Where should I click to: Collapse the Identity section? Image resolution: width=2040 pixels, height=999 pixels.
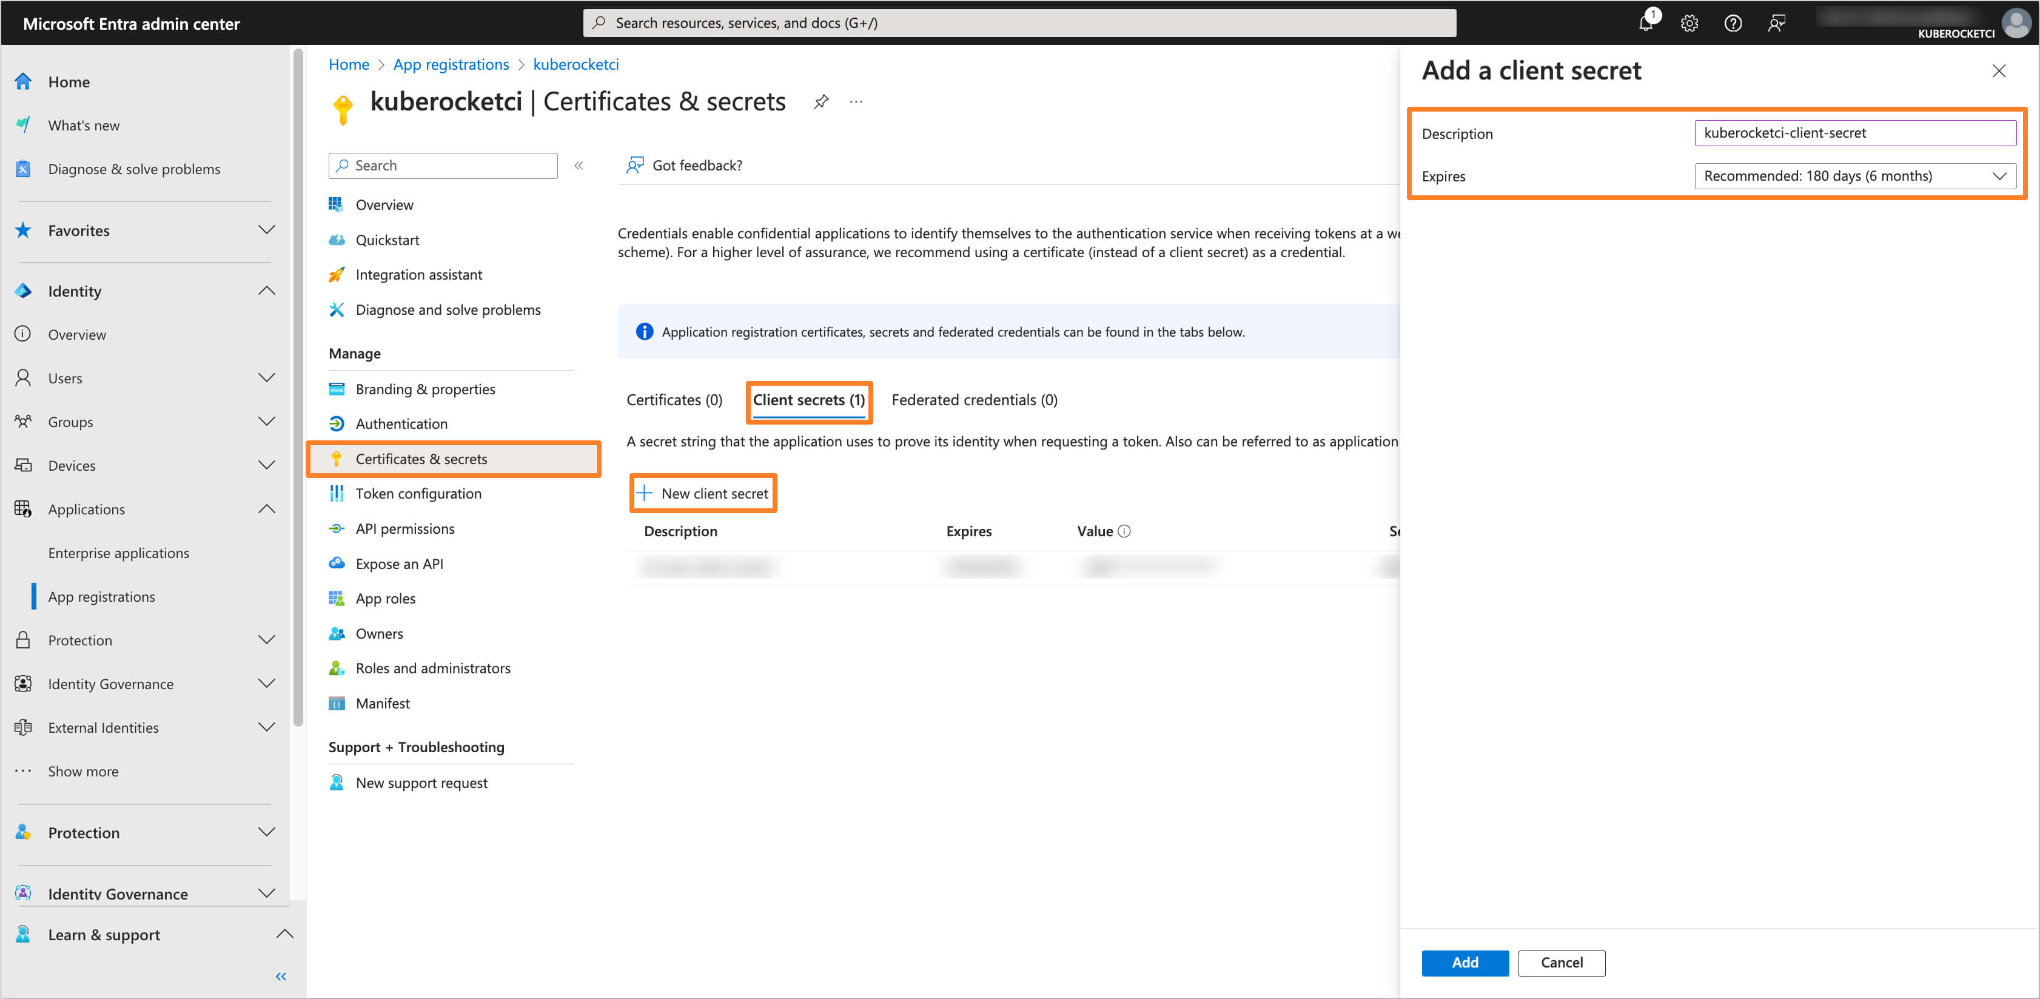(x=267, y=291)
